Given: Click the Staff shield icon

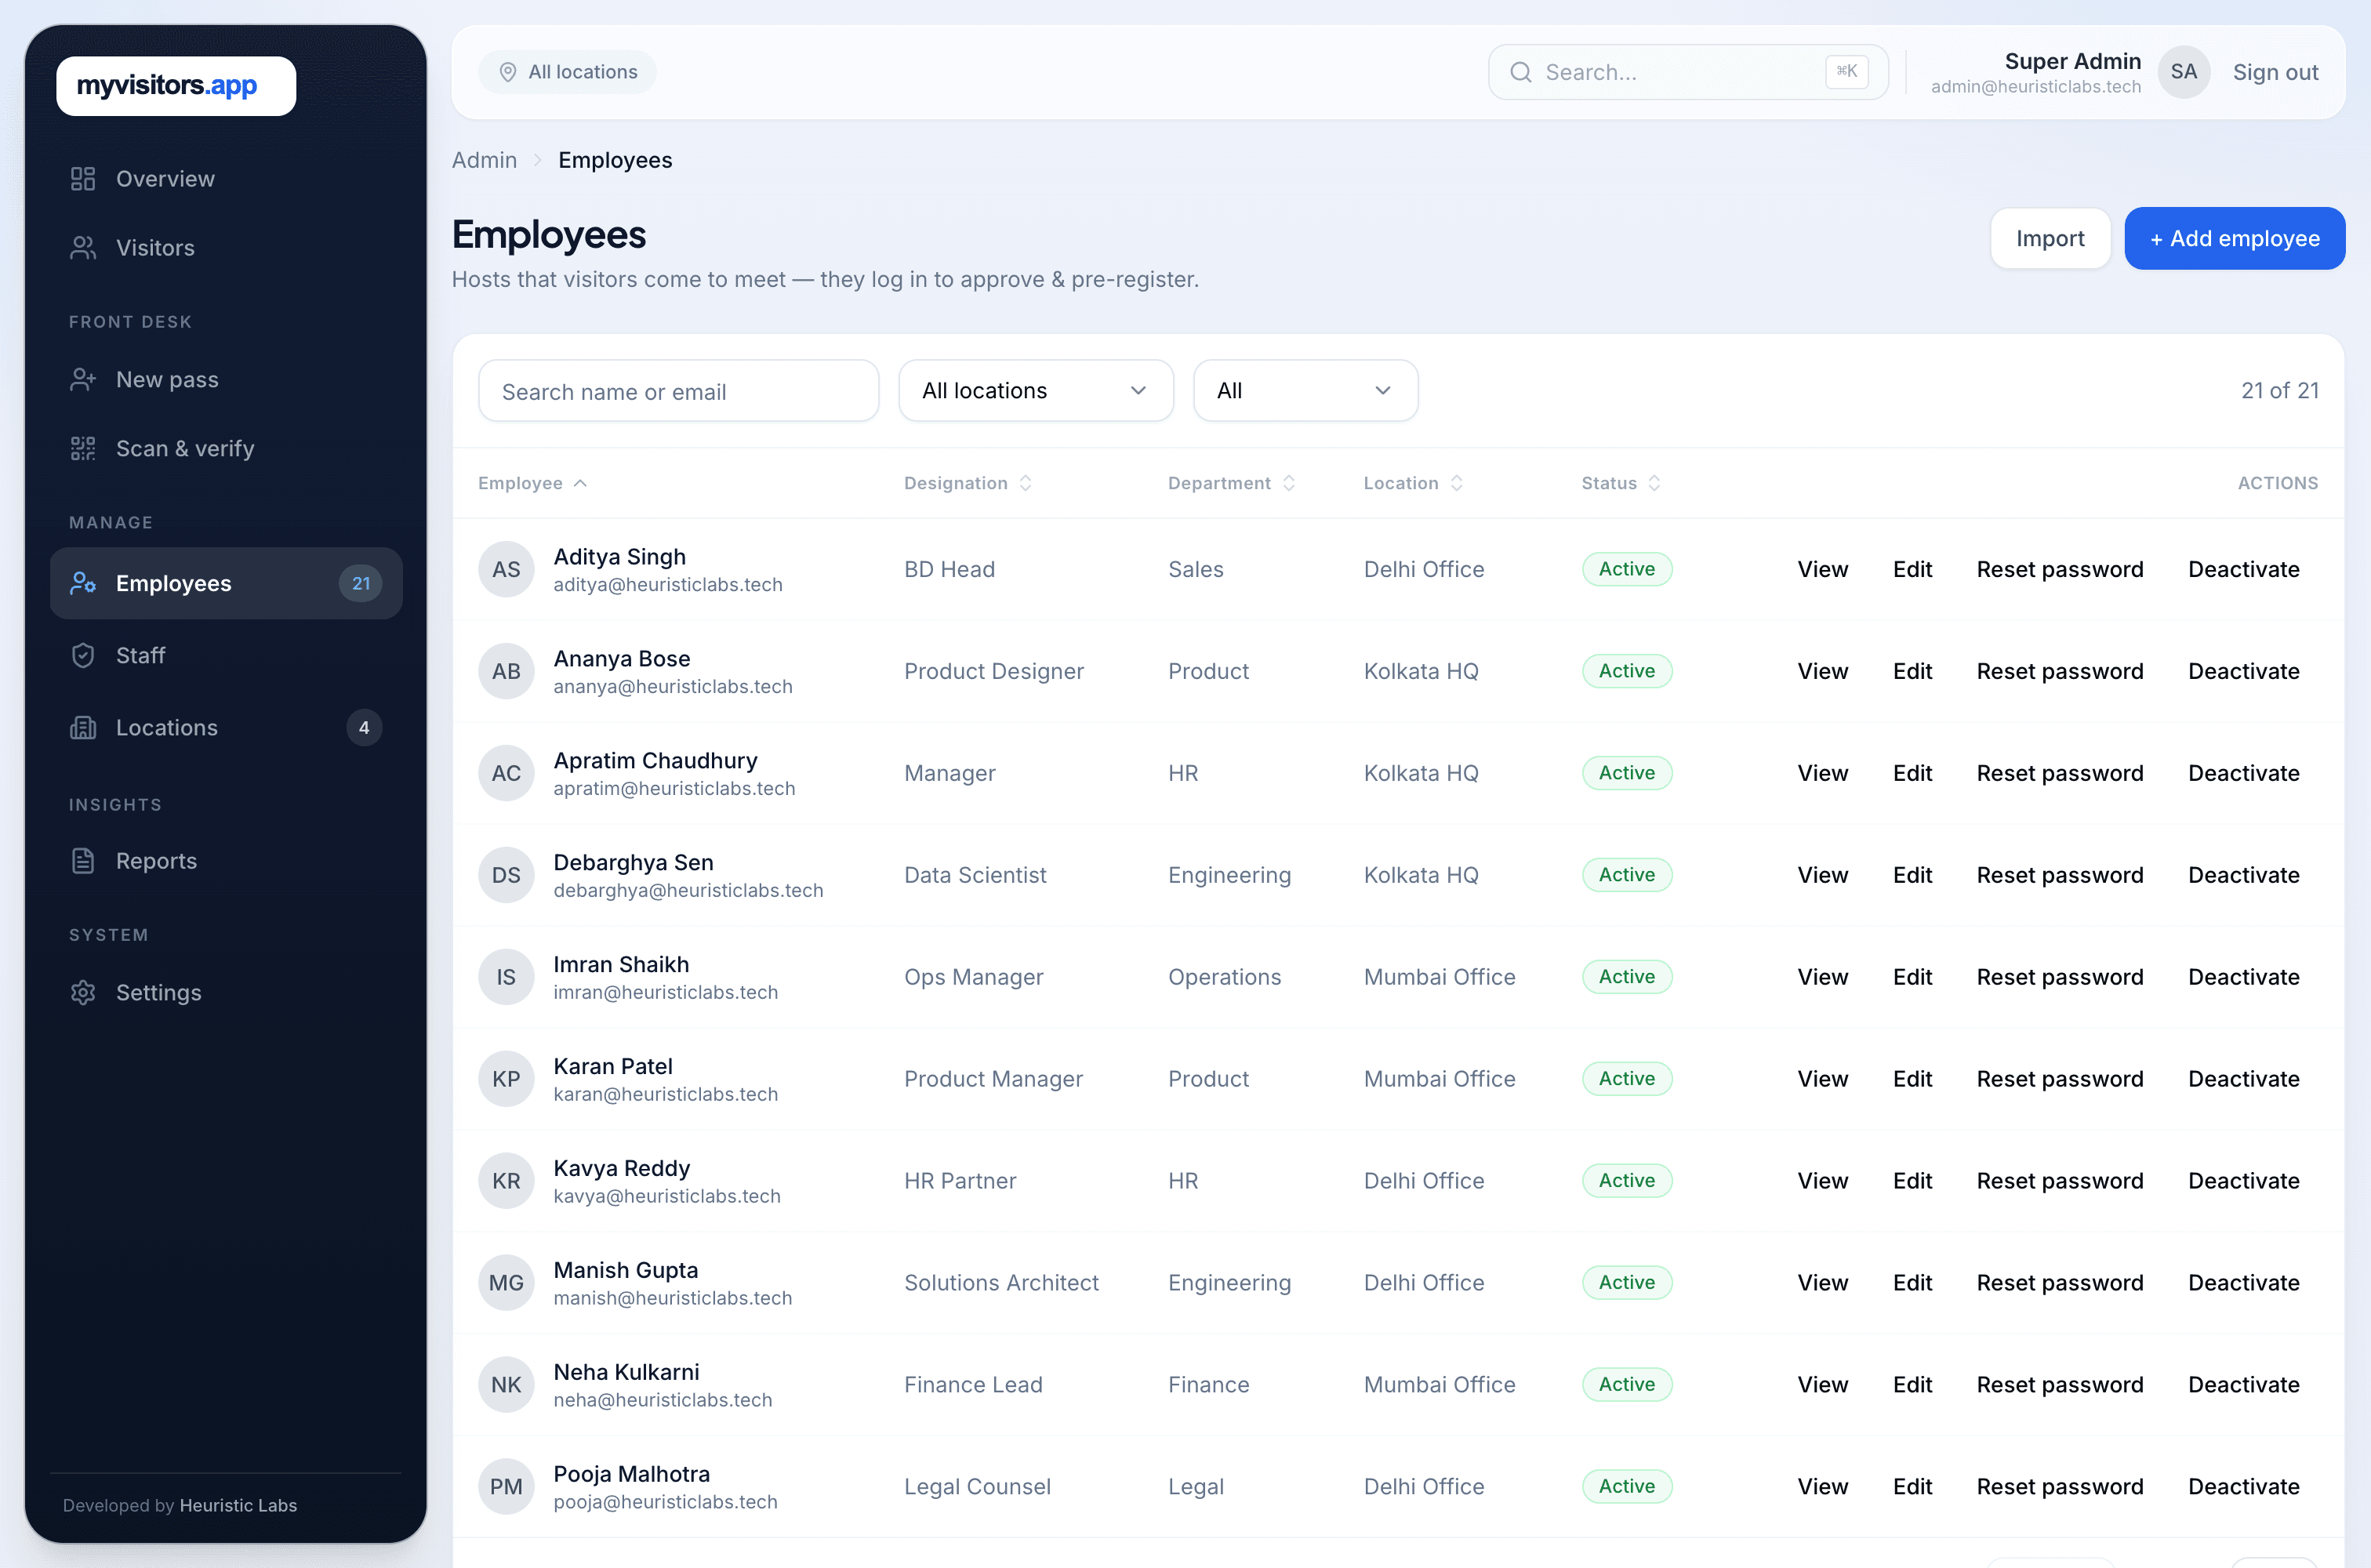Looking at the screenshot, I should (83, 656).
